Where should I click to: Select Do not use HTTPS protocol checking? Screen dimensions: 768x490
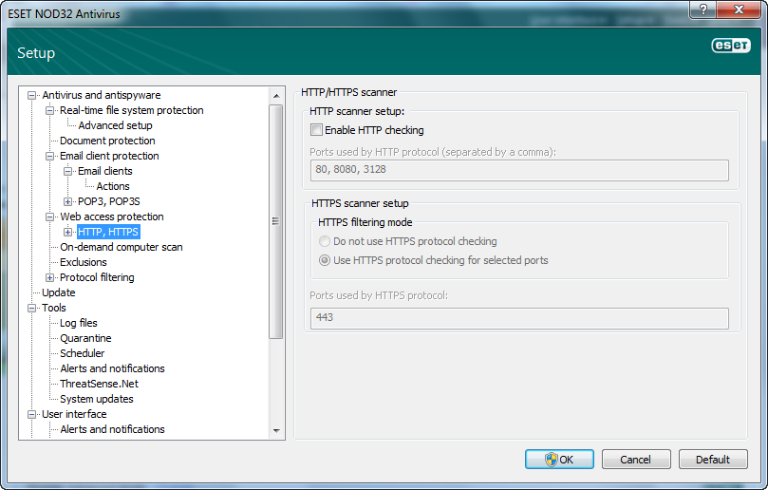tap(325, 241)
